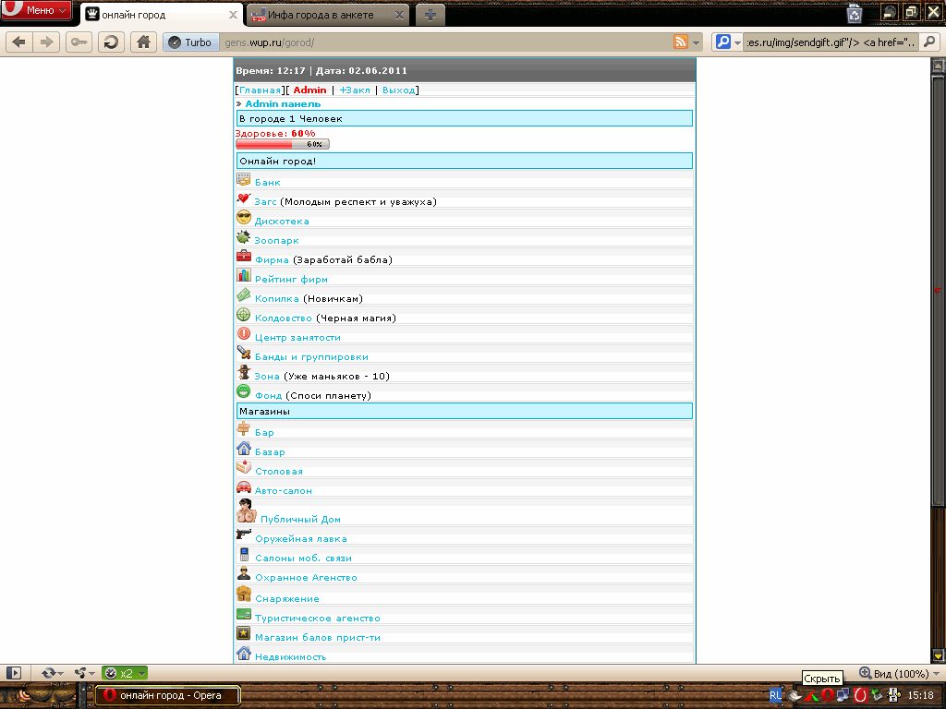The image size is (946, 709).
Task: Click the money icon beside Копилка
Action: (244, 295)
